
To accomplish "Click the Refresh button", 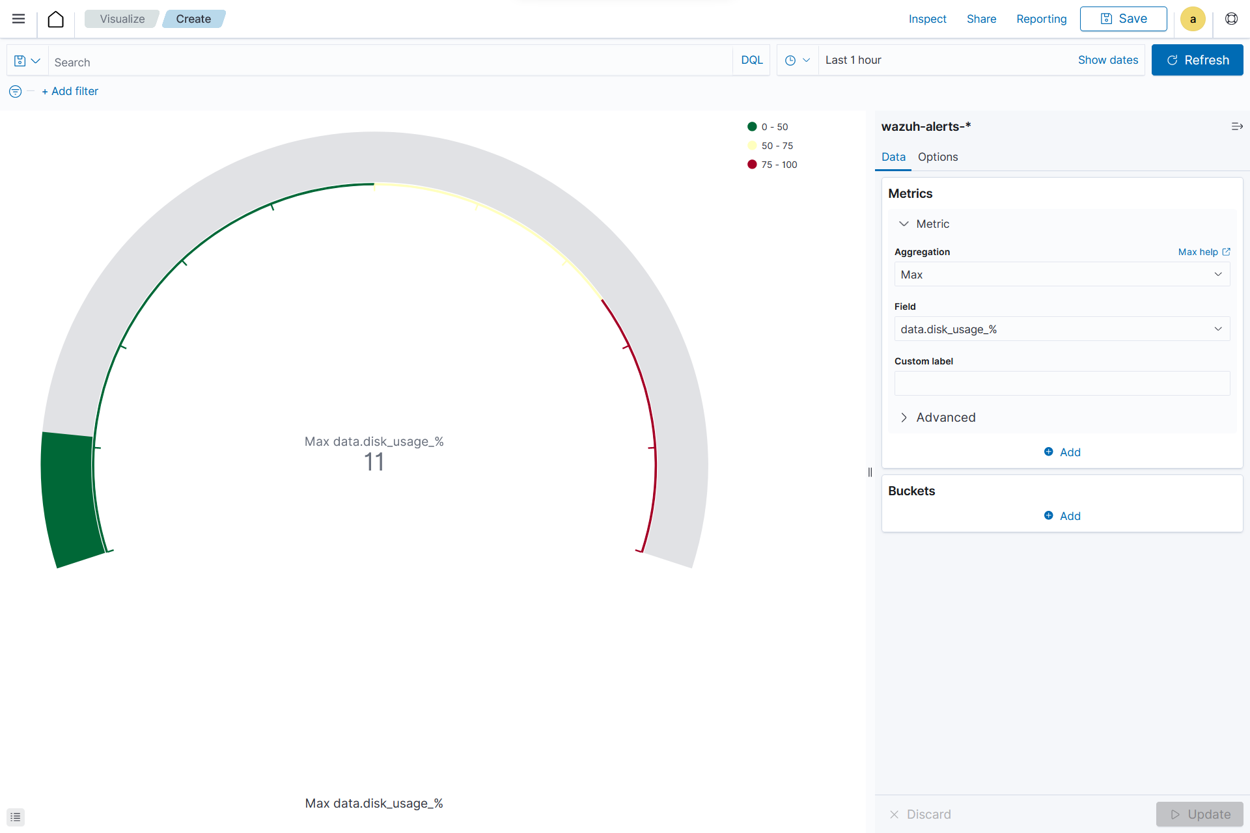I will tap(1197, 61).
